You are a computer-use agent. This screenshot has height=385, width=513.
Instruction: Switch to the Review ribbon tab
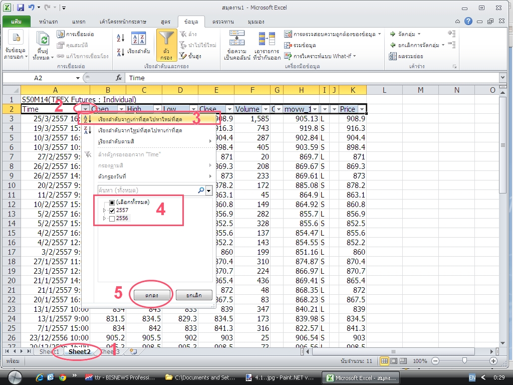point(223,22)
